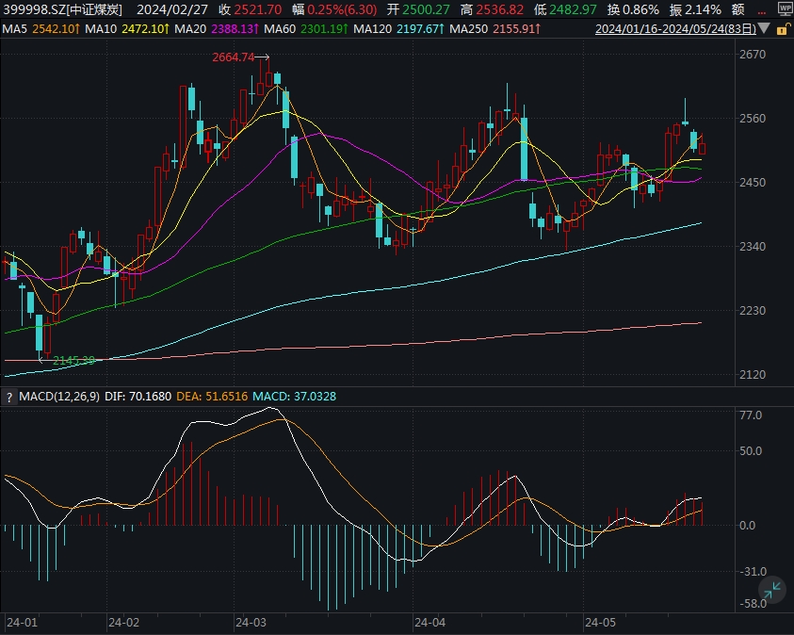The width and height of the screenshot is (794, 635).
Task: Click the 2450 price axis label
Action: [753, 182]
